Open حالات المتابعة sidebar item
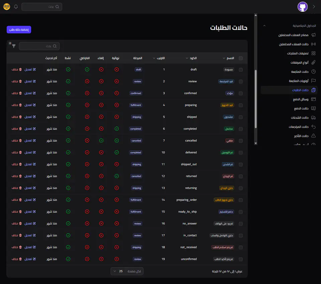 tap(289, 71)
